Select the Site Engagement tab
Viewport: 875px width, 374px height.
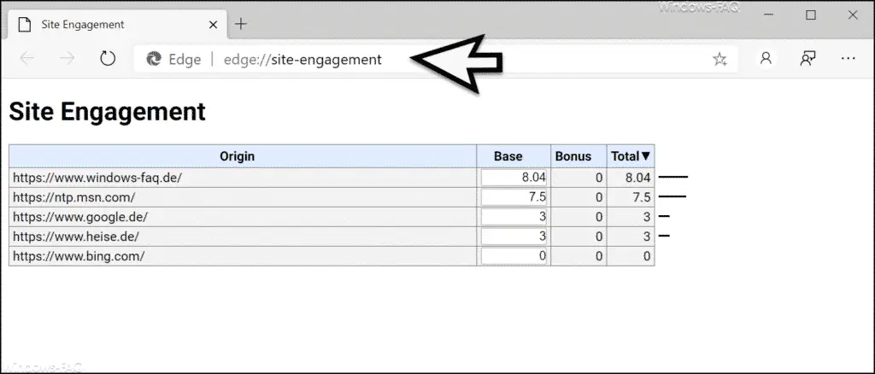(118, 25)
